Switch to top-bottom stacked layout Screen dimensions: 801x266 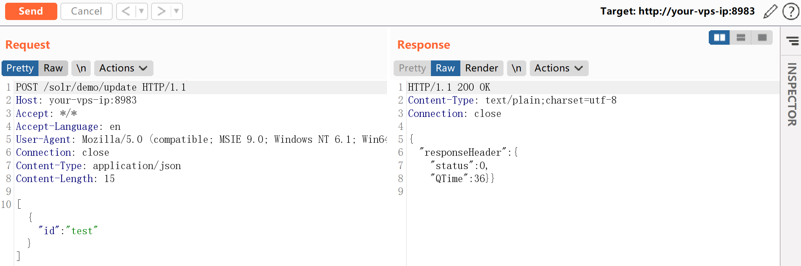[x=741, y=38]
